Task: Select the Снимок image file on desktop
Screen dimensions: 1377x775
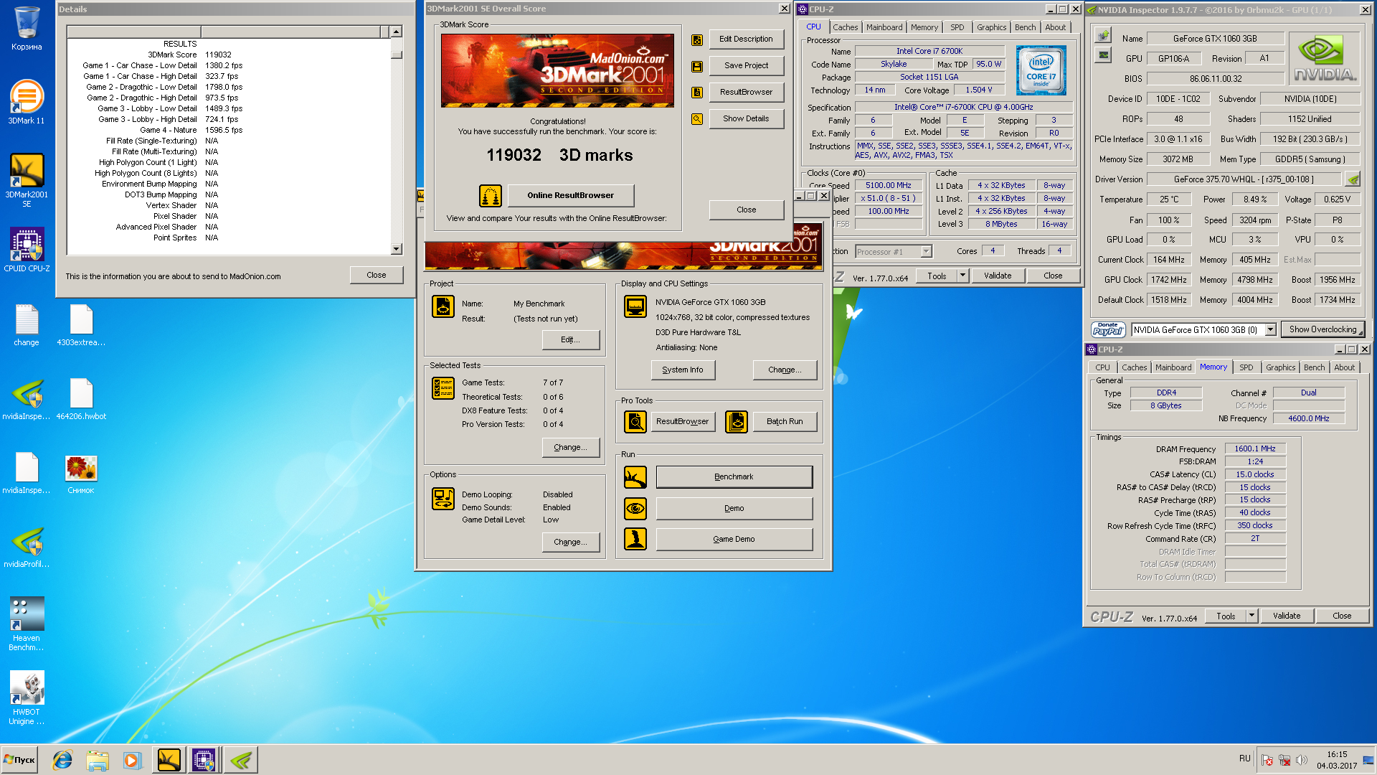Action: (x=81, y=475)
